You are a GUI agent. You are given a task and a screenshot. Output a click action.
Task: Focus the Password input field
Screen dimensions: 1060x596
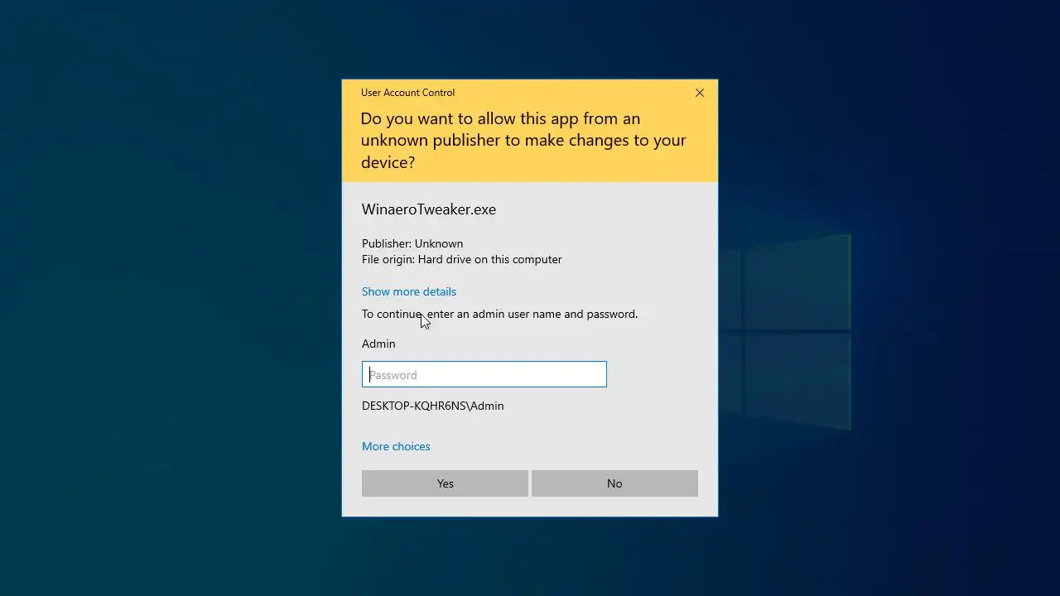pyautogui.click(x=484, y=374)
